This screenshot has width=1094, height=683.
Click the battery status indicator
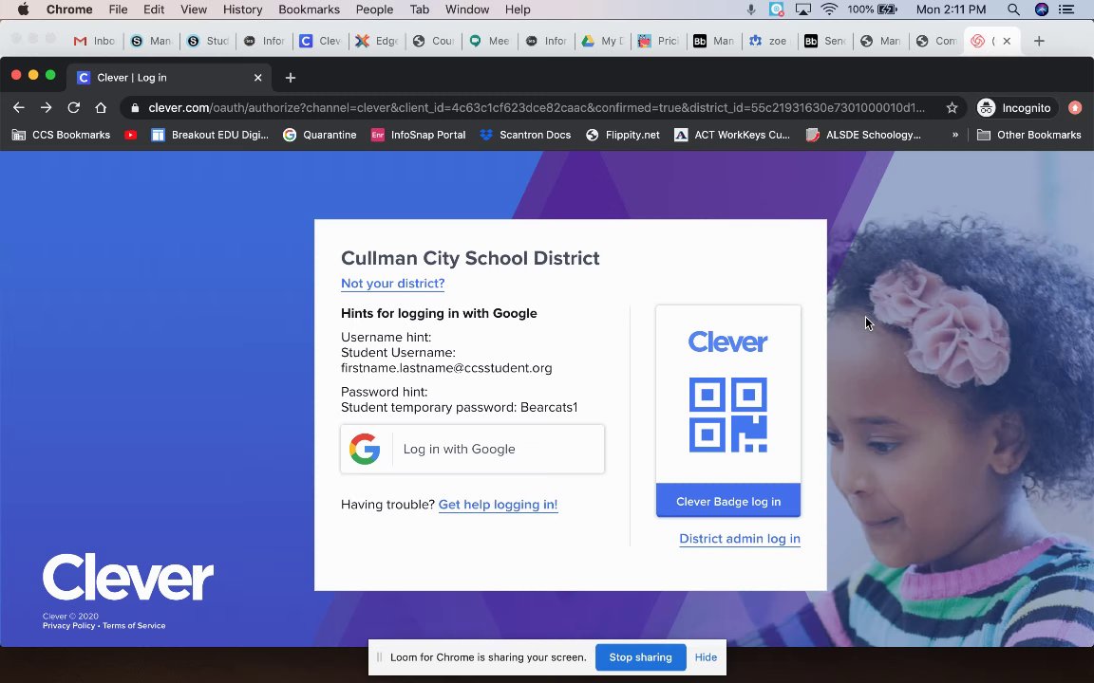pyautogui.click(x=872, y=9)
